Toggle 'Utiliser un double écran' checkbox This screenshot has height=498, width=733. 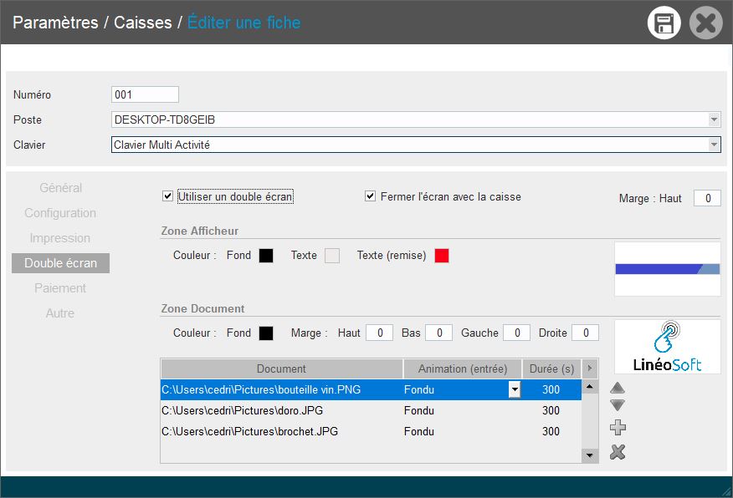167,196
